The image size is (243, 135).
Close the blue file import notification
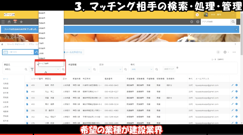click(x=237, y=29)
